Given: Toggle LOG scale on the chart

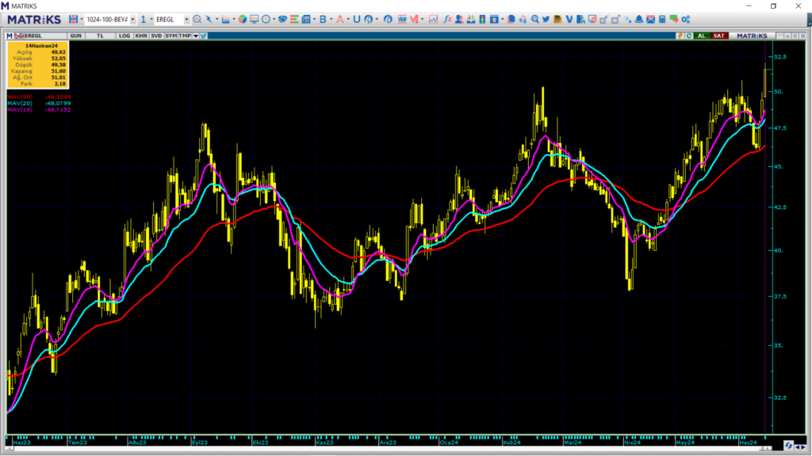Looking at the screenshot, I should pos(124,36).
